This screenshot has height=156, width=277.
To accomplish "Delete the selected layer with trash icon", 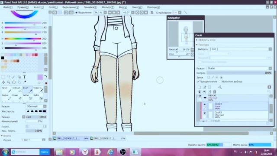I will 215,92.
